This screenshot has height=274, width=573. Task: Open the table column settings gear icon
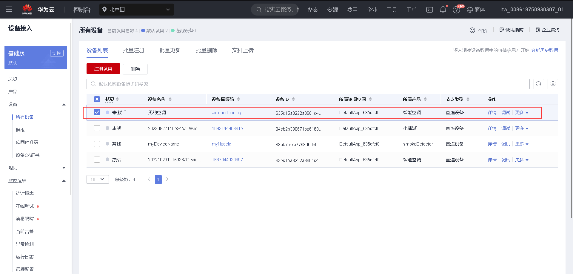point(553,84)
